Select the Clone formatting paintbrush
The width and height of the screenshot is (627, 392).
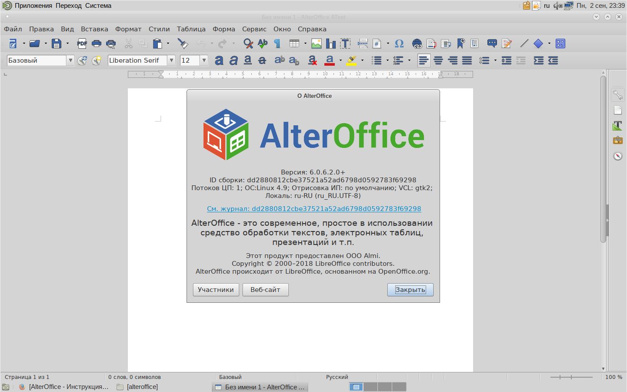(x=183, y=44)
